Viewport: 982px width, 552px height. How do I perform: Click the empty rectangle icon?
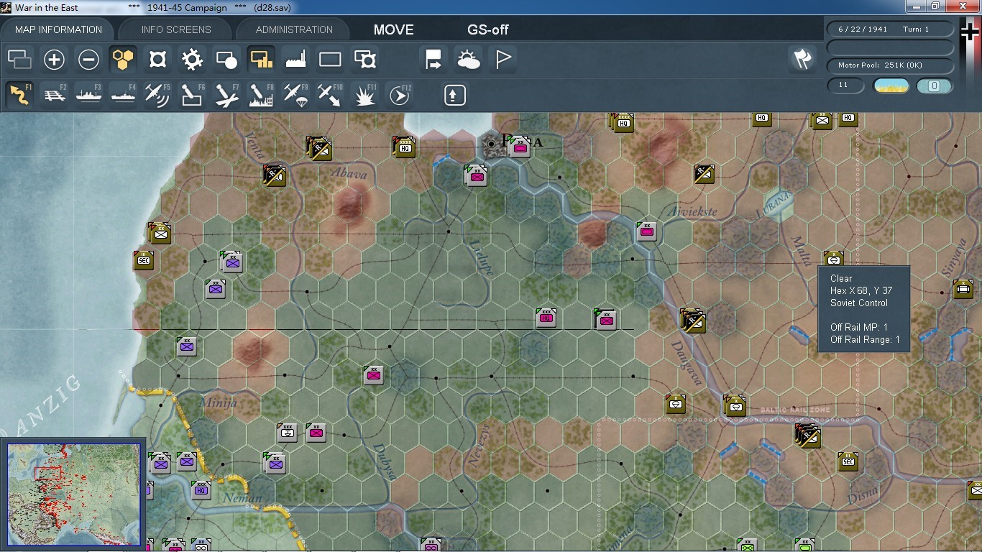pos(330,60)
